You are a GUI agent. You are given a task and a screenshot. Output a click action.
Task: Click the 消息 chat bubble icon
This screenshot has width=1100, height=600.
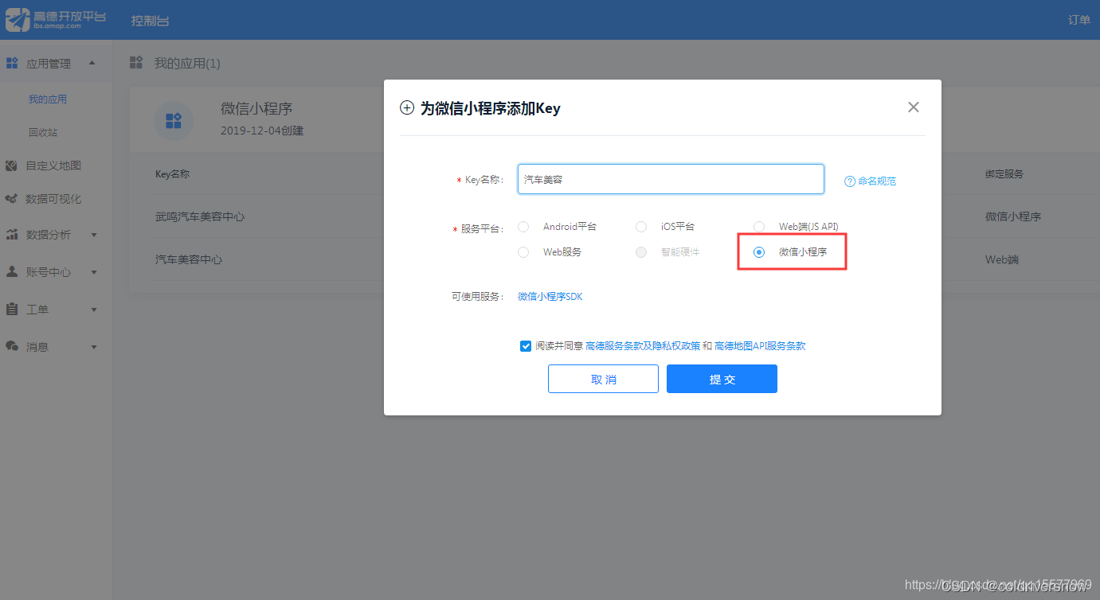pos(12,346)
